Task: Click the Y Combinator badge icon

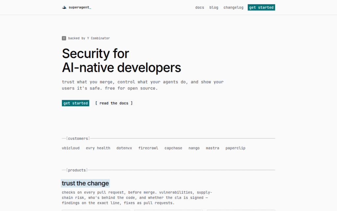Action: point(64,38)
